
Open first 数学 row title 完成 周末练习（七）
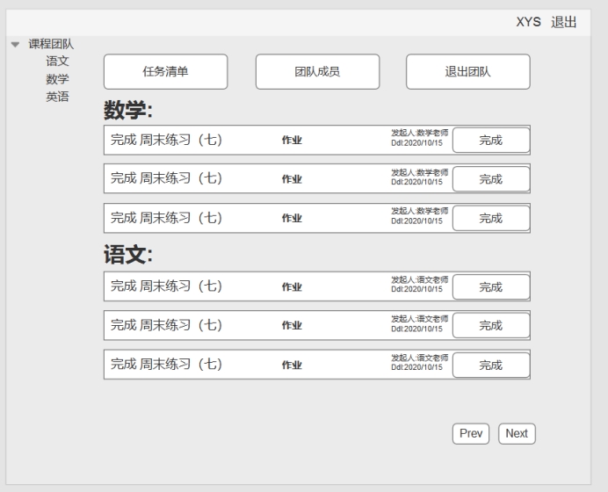[166, 140]
